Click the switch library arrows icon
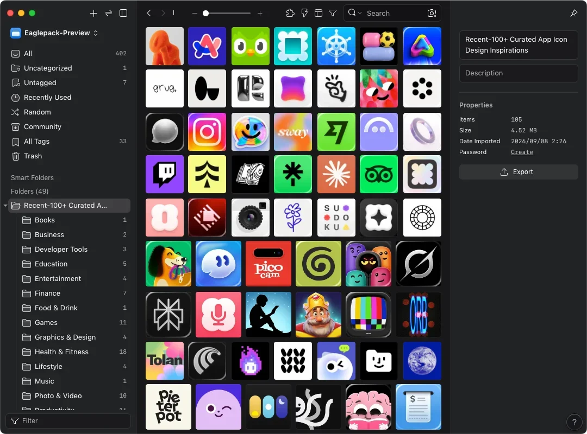The height and width of the screenshot is (434, 587). point(109,14)
